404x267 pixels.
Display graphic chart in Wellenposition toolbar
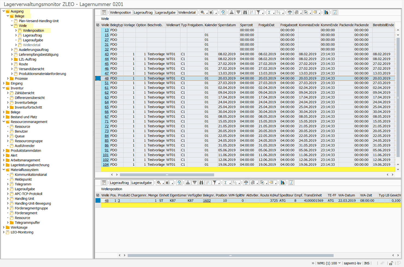(283, 183)
